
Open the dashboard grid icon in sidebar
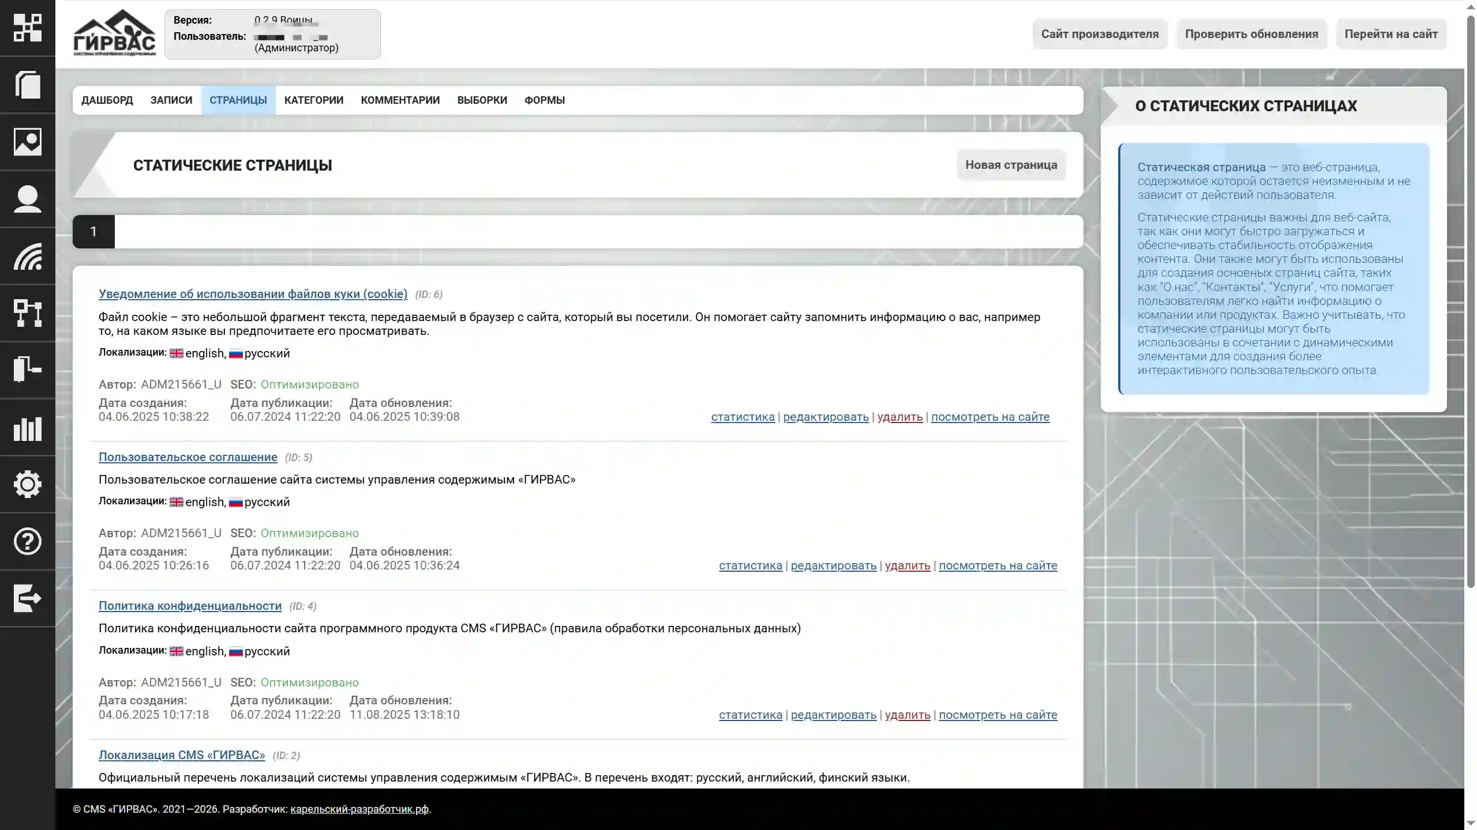[27, 28]
